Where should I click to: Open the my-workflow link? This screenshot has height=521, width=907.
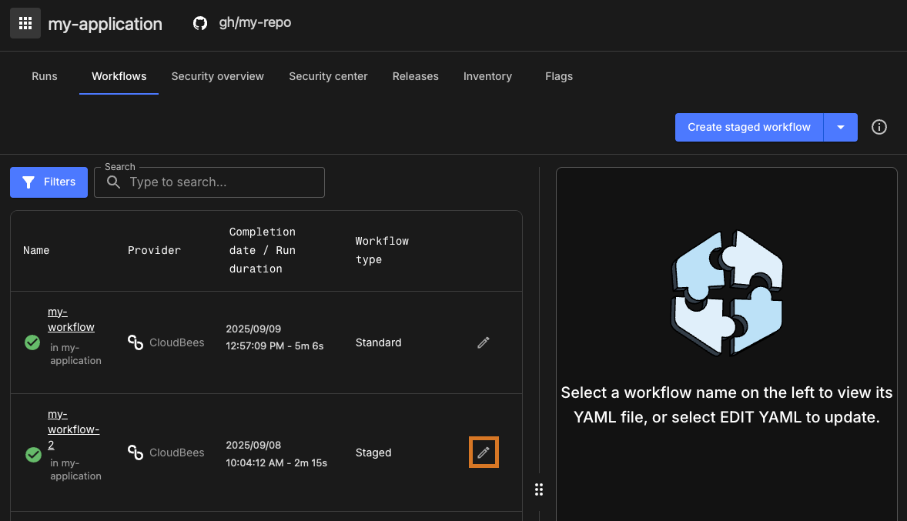click(x=71, y=319)
